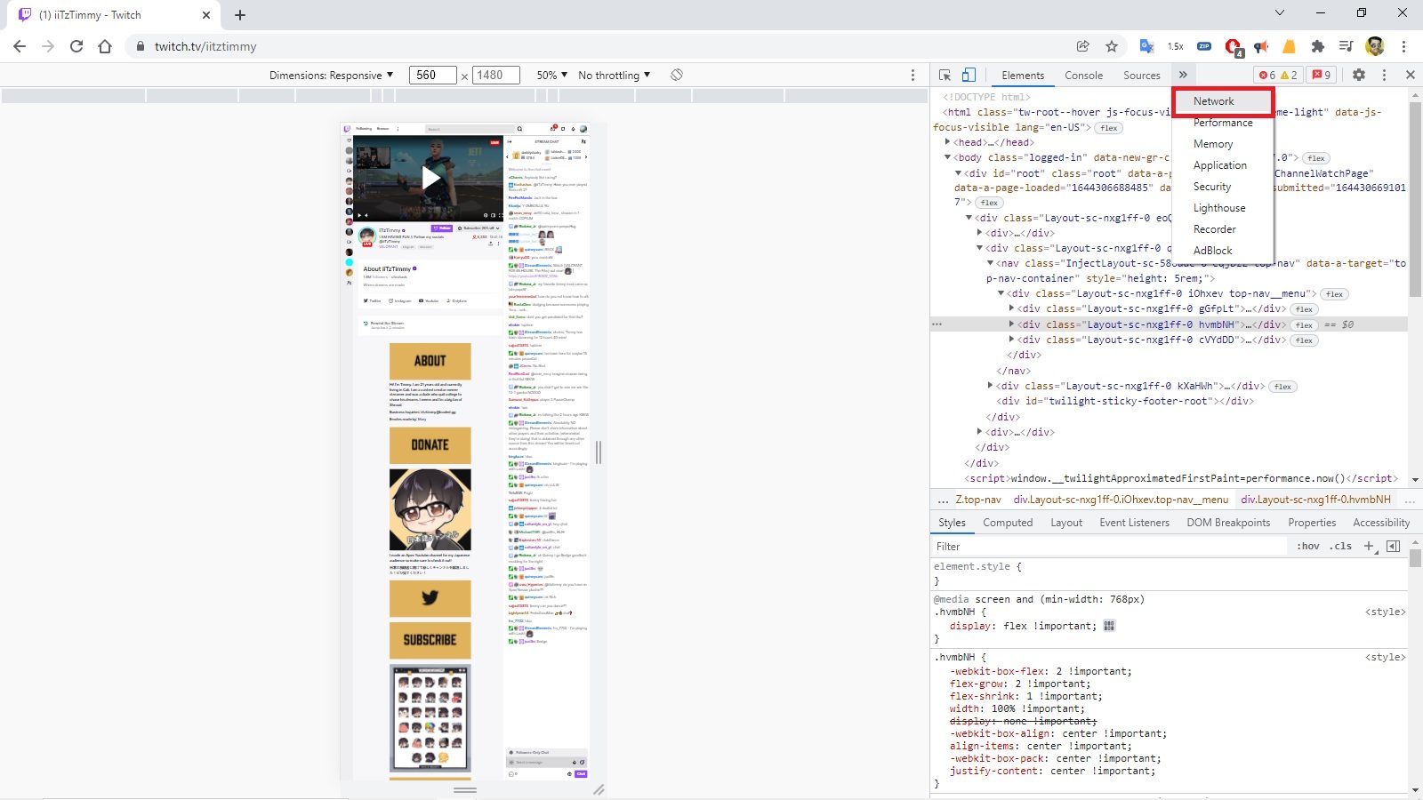Image resolution: width=1423 pixels, height=800 pixels.
Task: Expand the head element node
Action: pos(947,142)
